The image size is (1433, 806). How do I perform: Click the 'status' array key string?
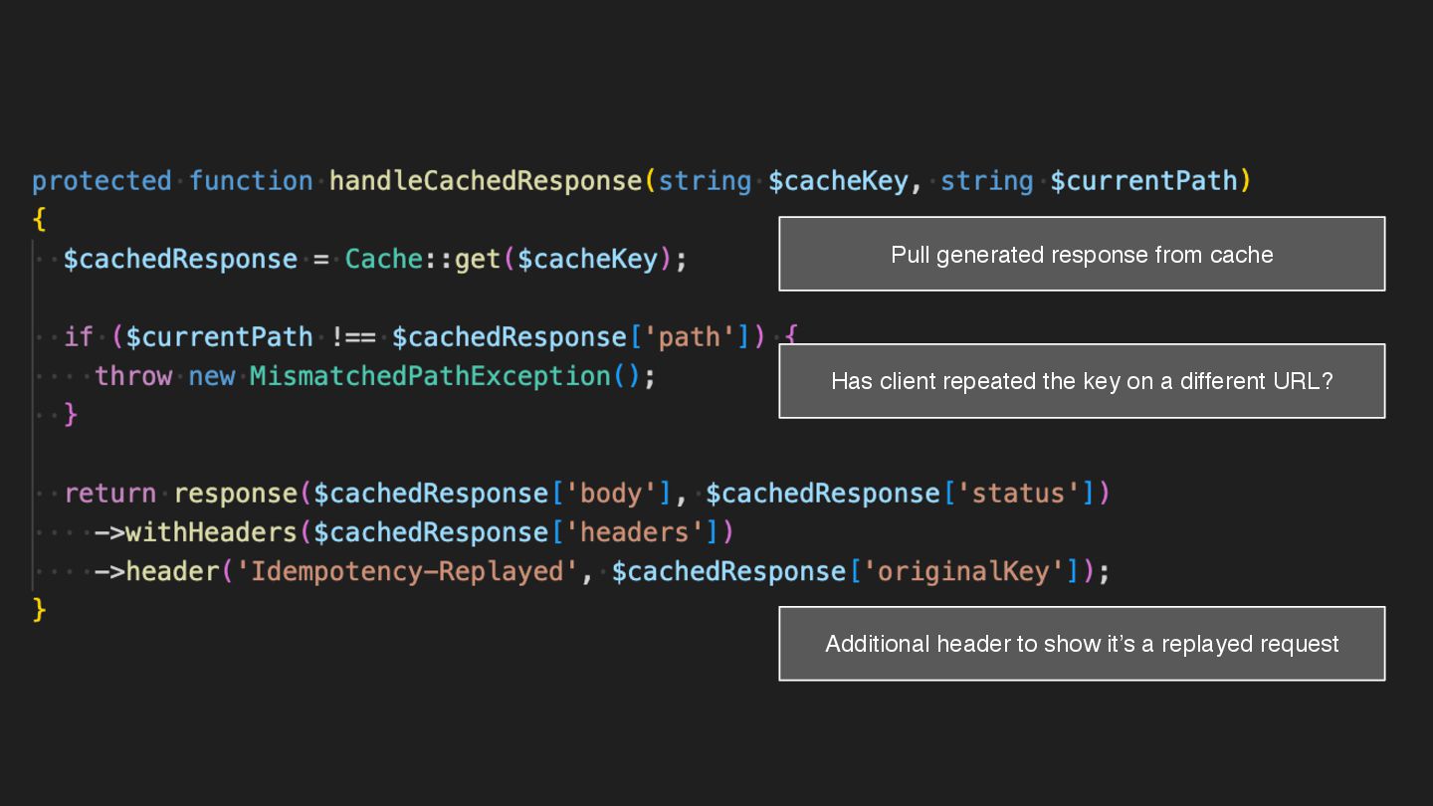click(x=1025, y=494)
